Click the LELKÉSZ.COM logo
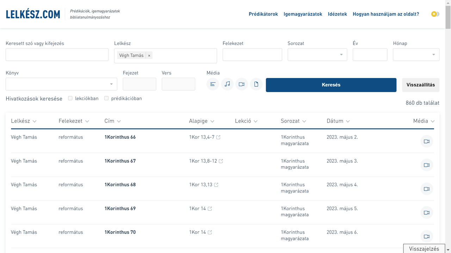This screenshot has width=451, height=253. coord(33,14)
